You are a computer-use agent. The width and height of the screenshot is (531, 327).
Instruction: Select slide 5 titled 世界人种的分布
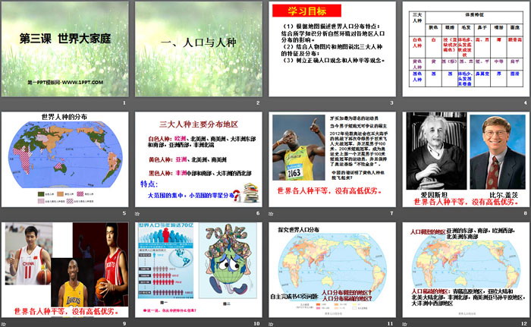coord(65,159)
